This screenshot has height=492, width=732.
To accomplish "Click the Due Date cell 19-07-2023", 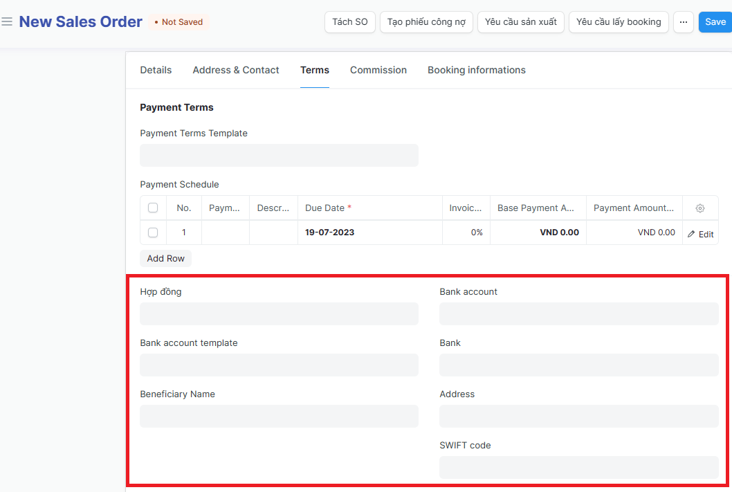I will [x=330, y=233].
